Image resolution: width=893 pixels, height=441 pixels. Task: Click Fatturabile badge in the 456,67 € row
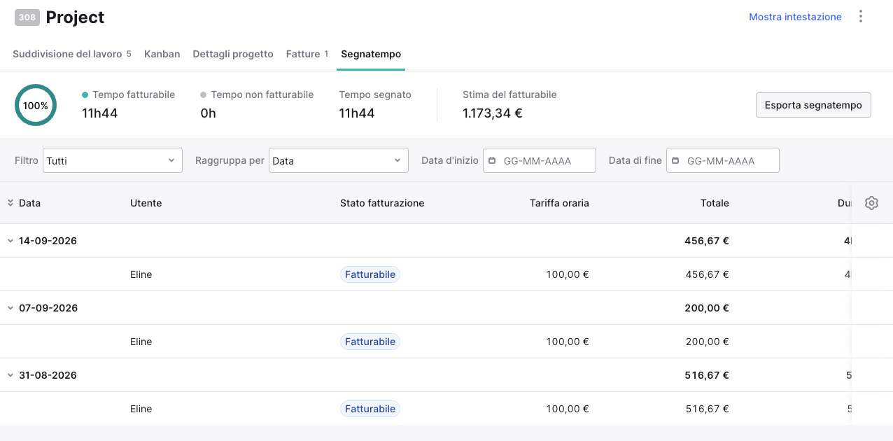pos(370,274)
